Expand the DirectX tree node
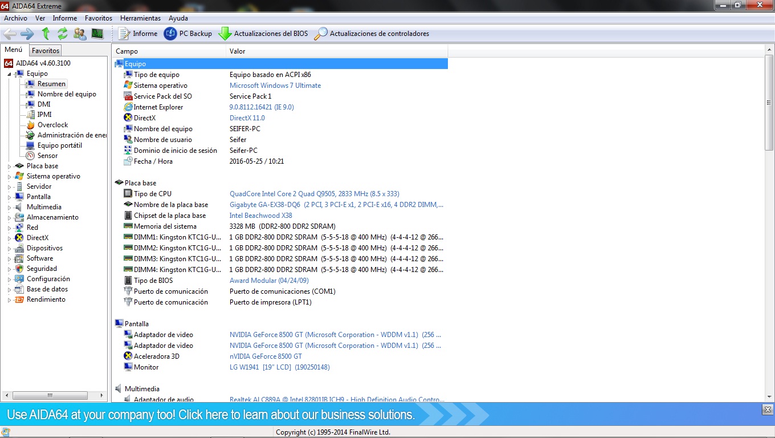The image size is (775, 438). pyautogui.click(x=9, y=238)
